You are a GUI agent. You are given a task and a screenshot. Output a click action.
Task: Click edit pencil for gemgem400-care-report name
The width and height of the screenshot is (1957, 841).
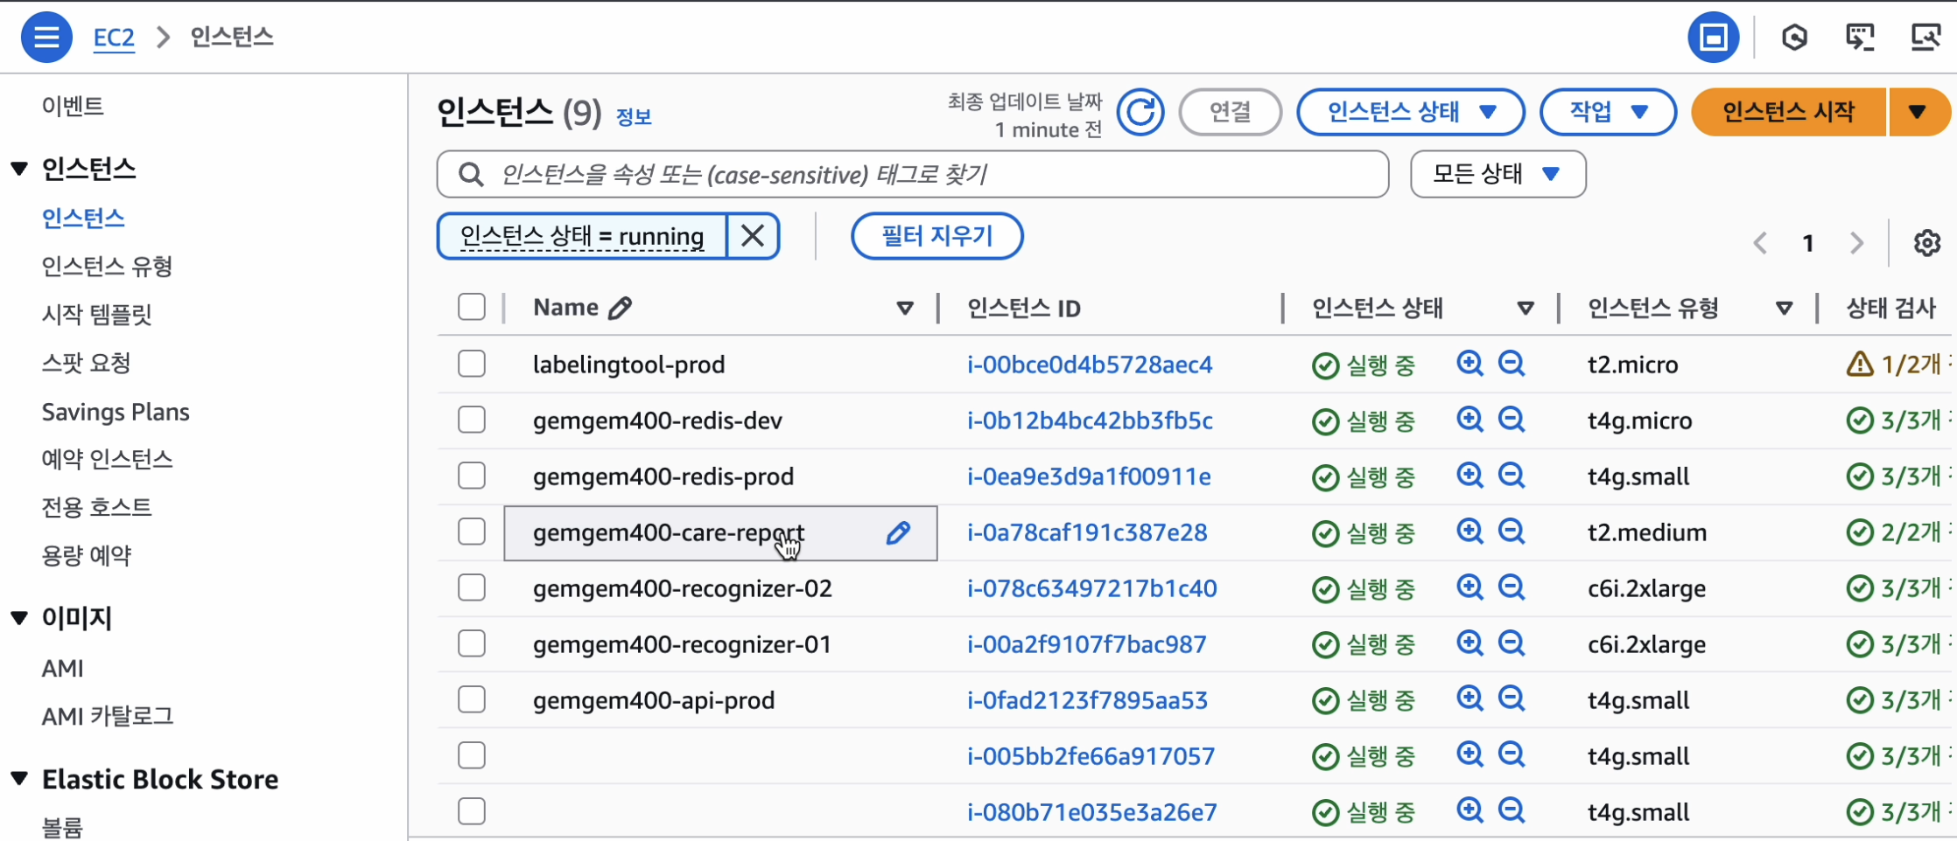pos(898,532)
